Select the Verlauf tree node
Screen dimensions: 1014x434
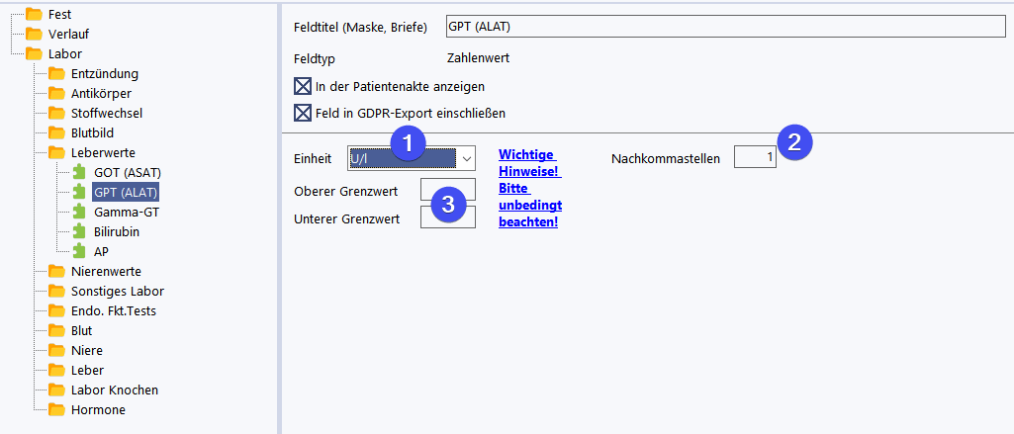(68, 34)
